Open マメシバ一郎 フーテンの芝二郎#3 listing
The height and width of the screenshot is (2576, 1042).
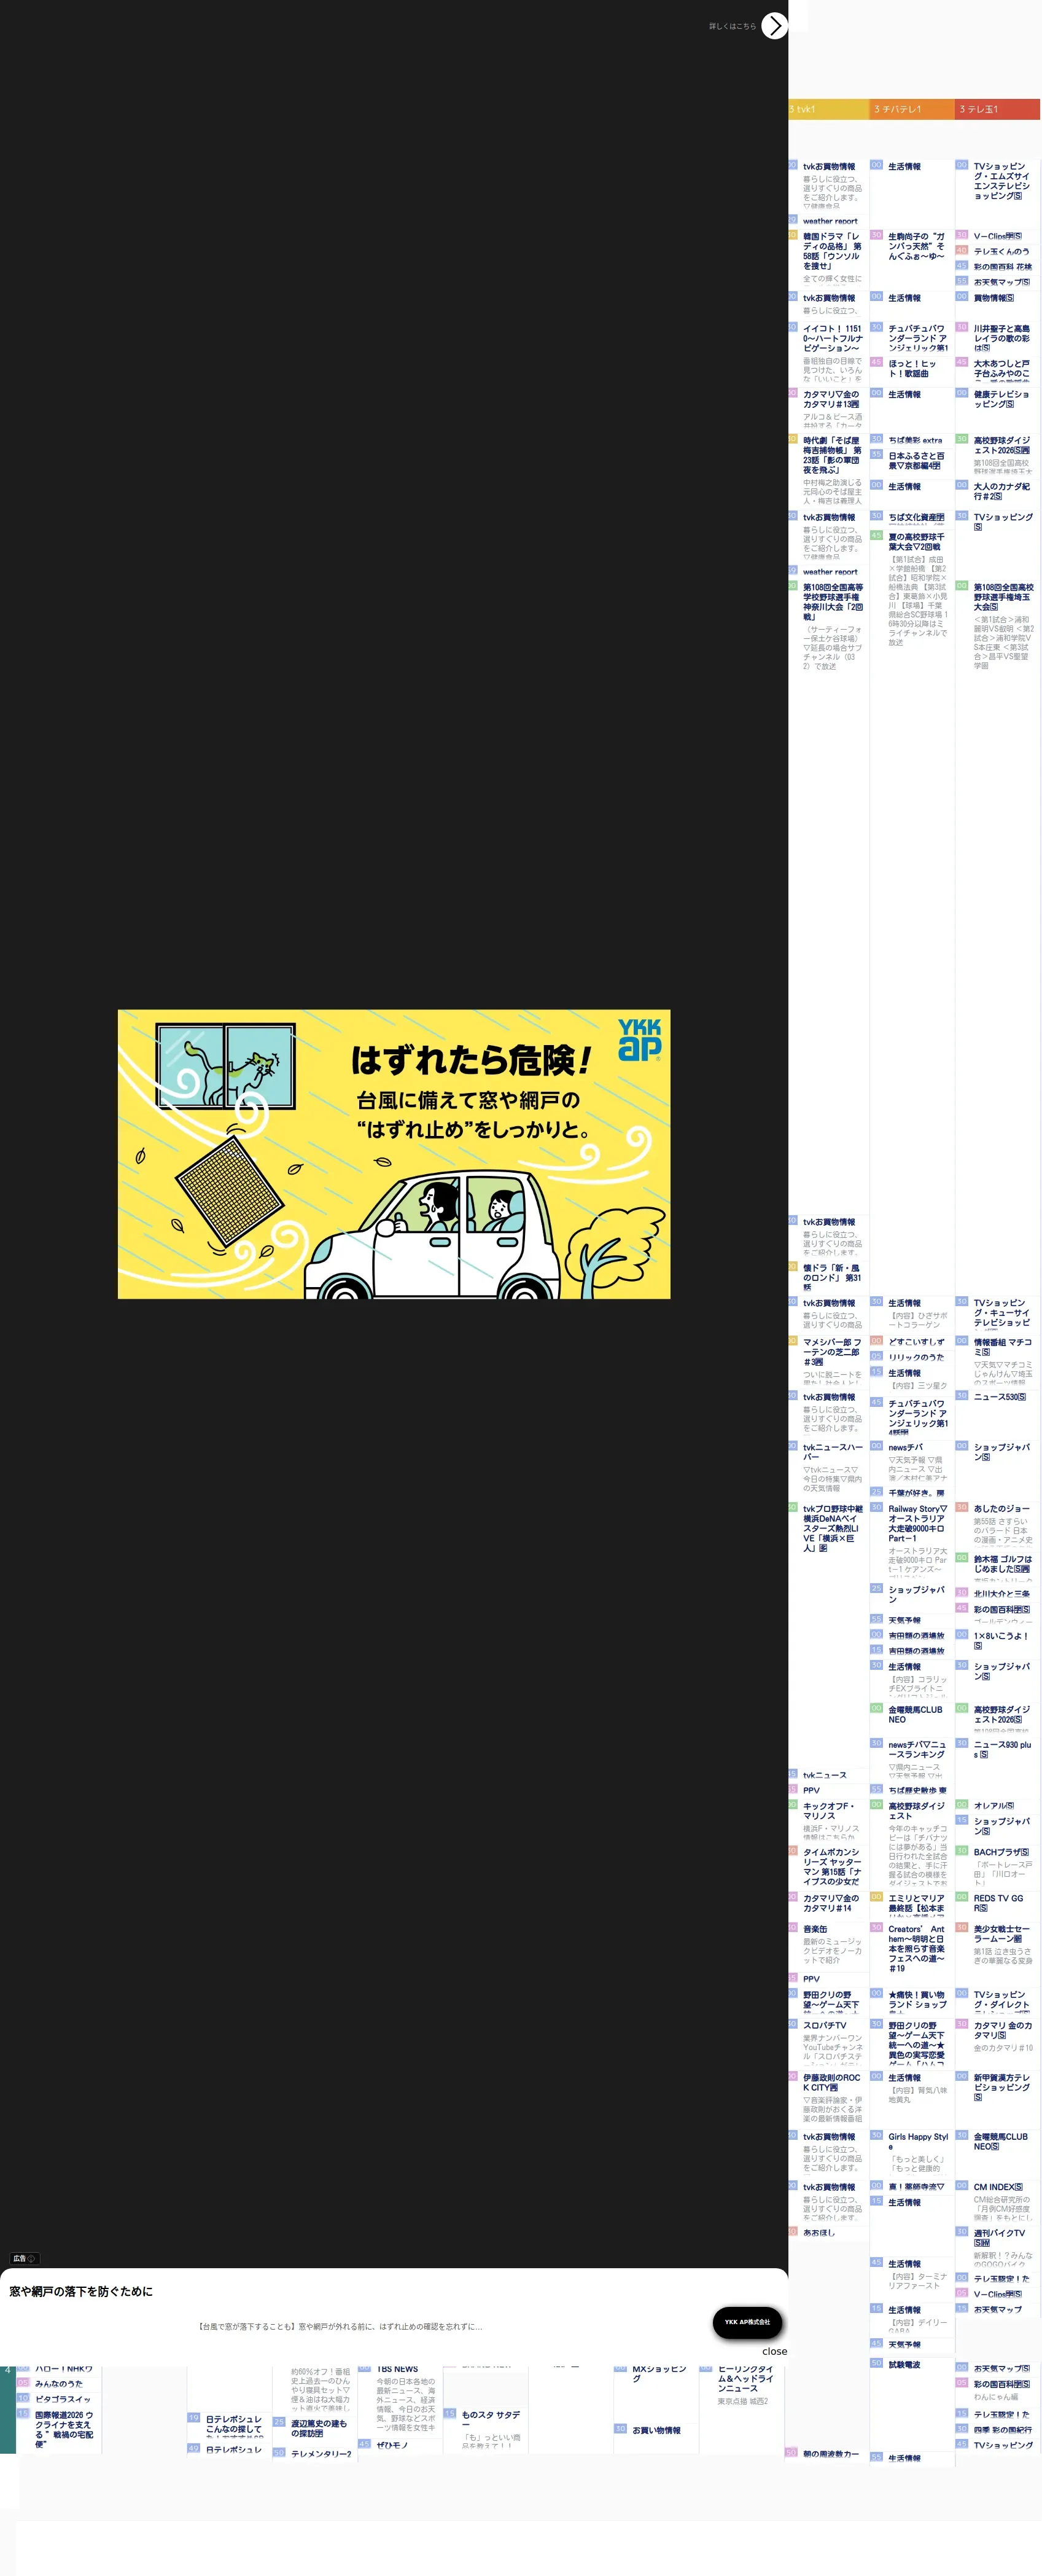[832, 1352]
